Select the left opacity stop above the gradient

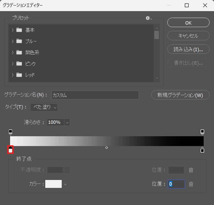[x=10, y=132]
